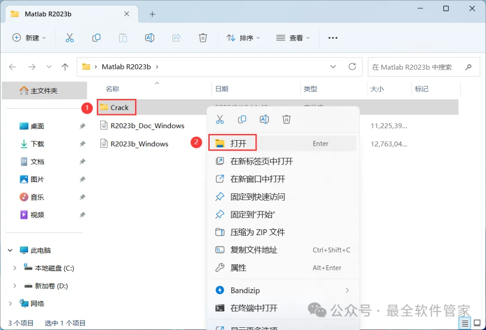Choose 固定到"开始" menu entry
The width and height of the screenshot is (486, 330).
pos(282,214)
